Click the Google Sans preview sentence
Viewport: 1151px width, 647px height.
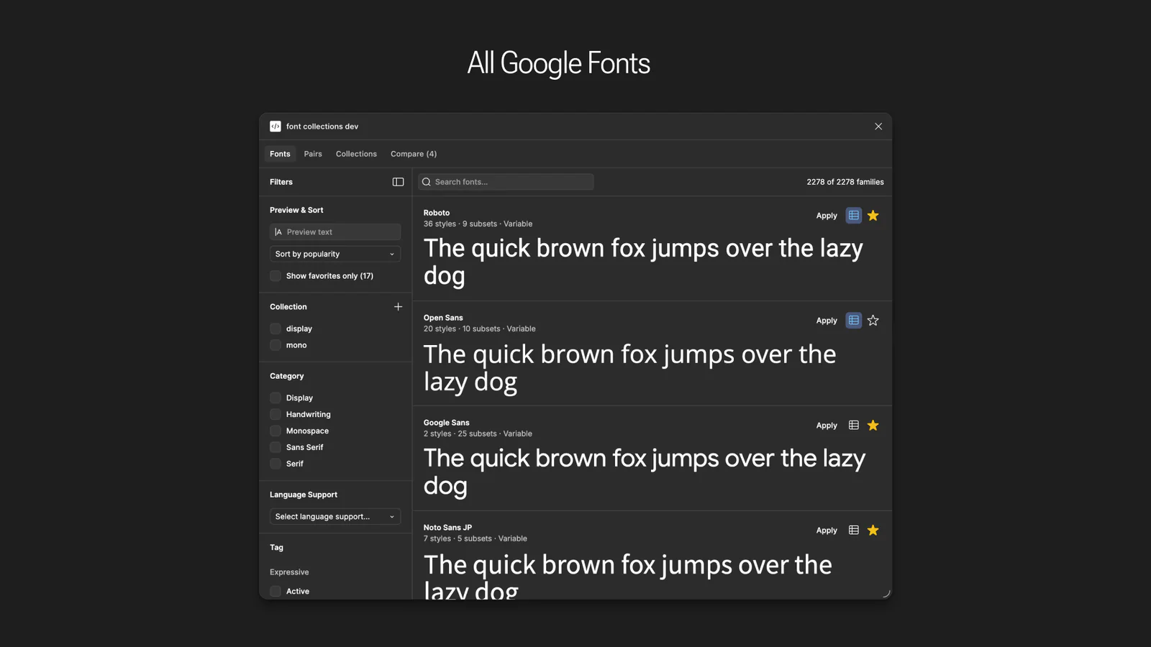click(x=645, y=472)
